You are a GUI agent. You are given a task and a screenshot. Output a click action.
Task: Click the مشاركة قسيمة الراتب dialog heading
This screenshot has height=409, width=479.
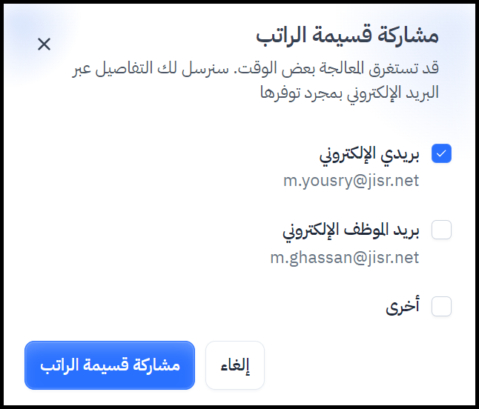pos(347,36)
